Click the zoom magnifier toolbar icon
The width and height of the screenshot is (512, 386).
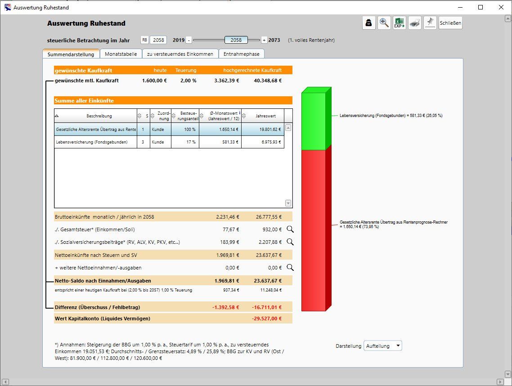click(384, 23)
